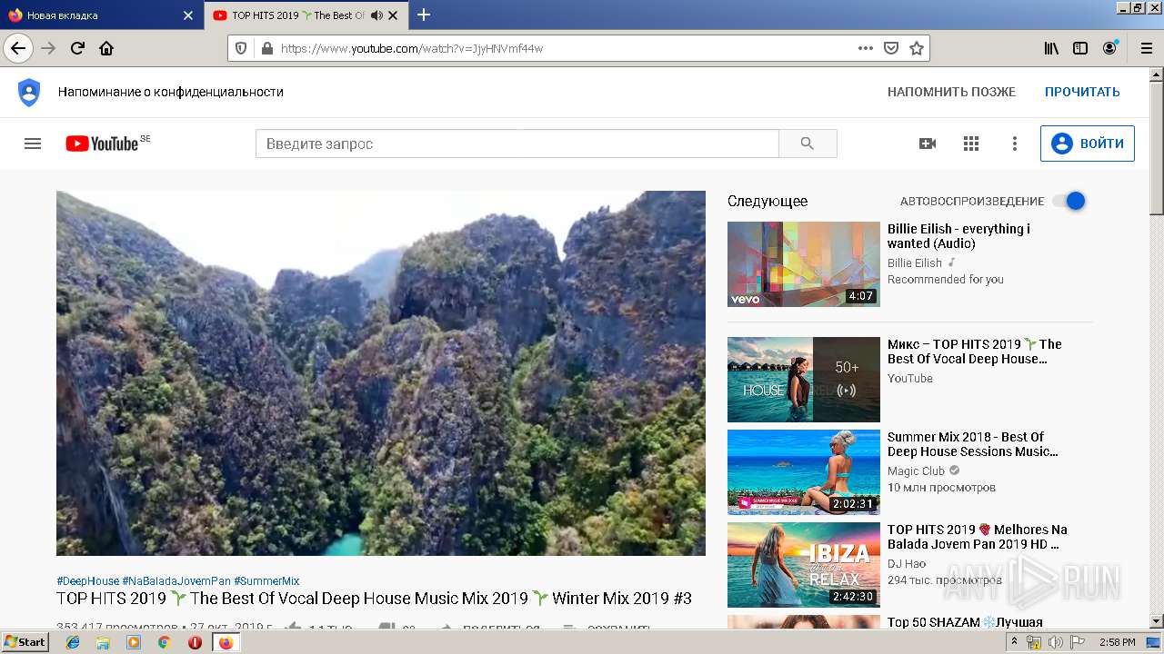Image resolution: width=1164 pixels, height=654 pixels.
Task: Open the Firefox hamburger menu
Action: tap(1146, 48)
